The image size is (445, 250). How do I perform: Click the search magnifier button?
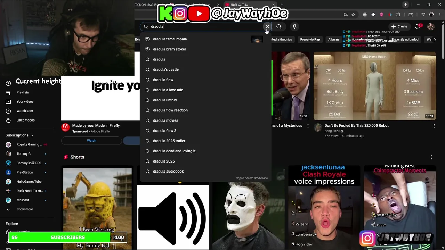click(x=279, y=26)
